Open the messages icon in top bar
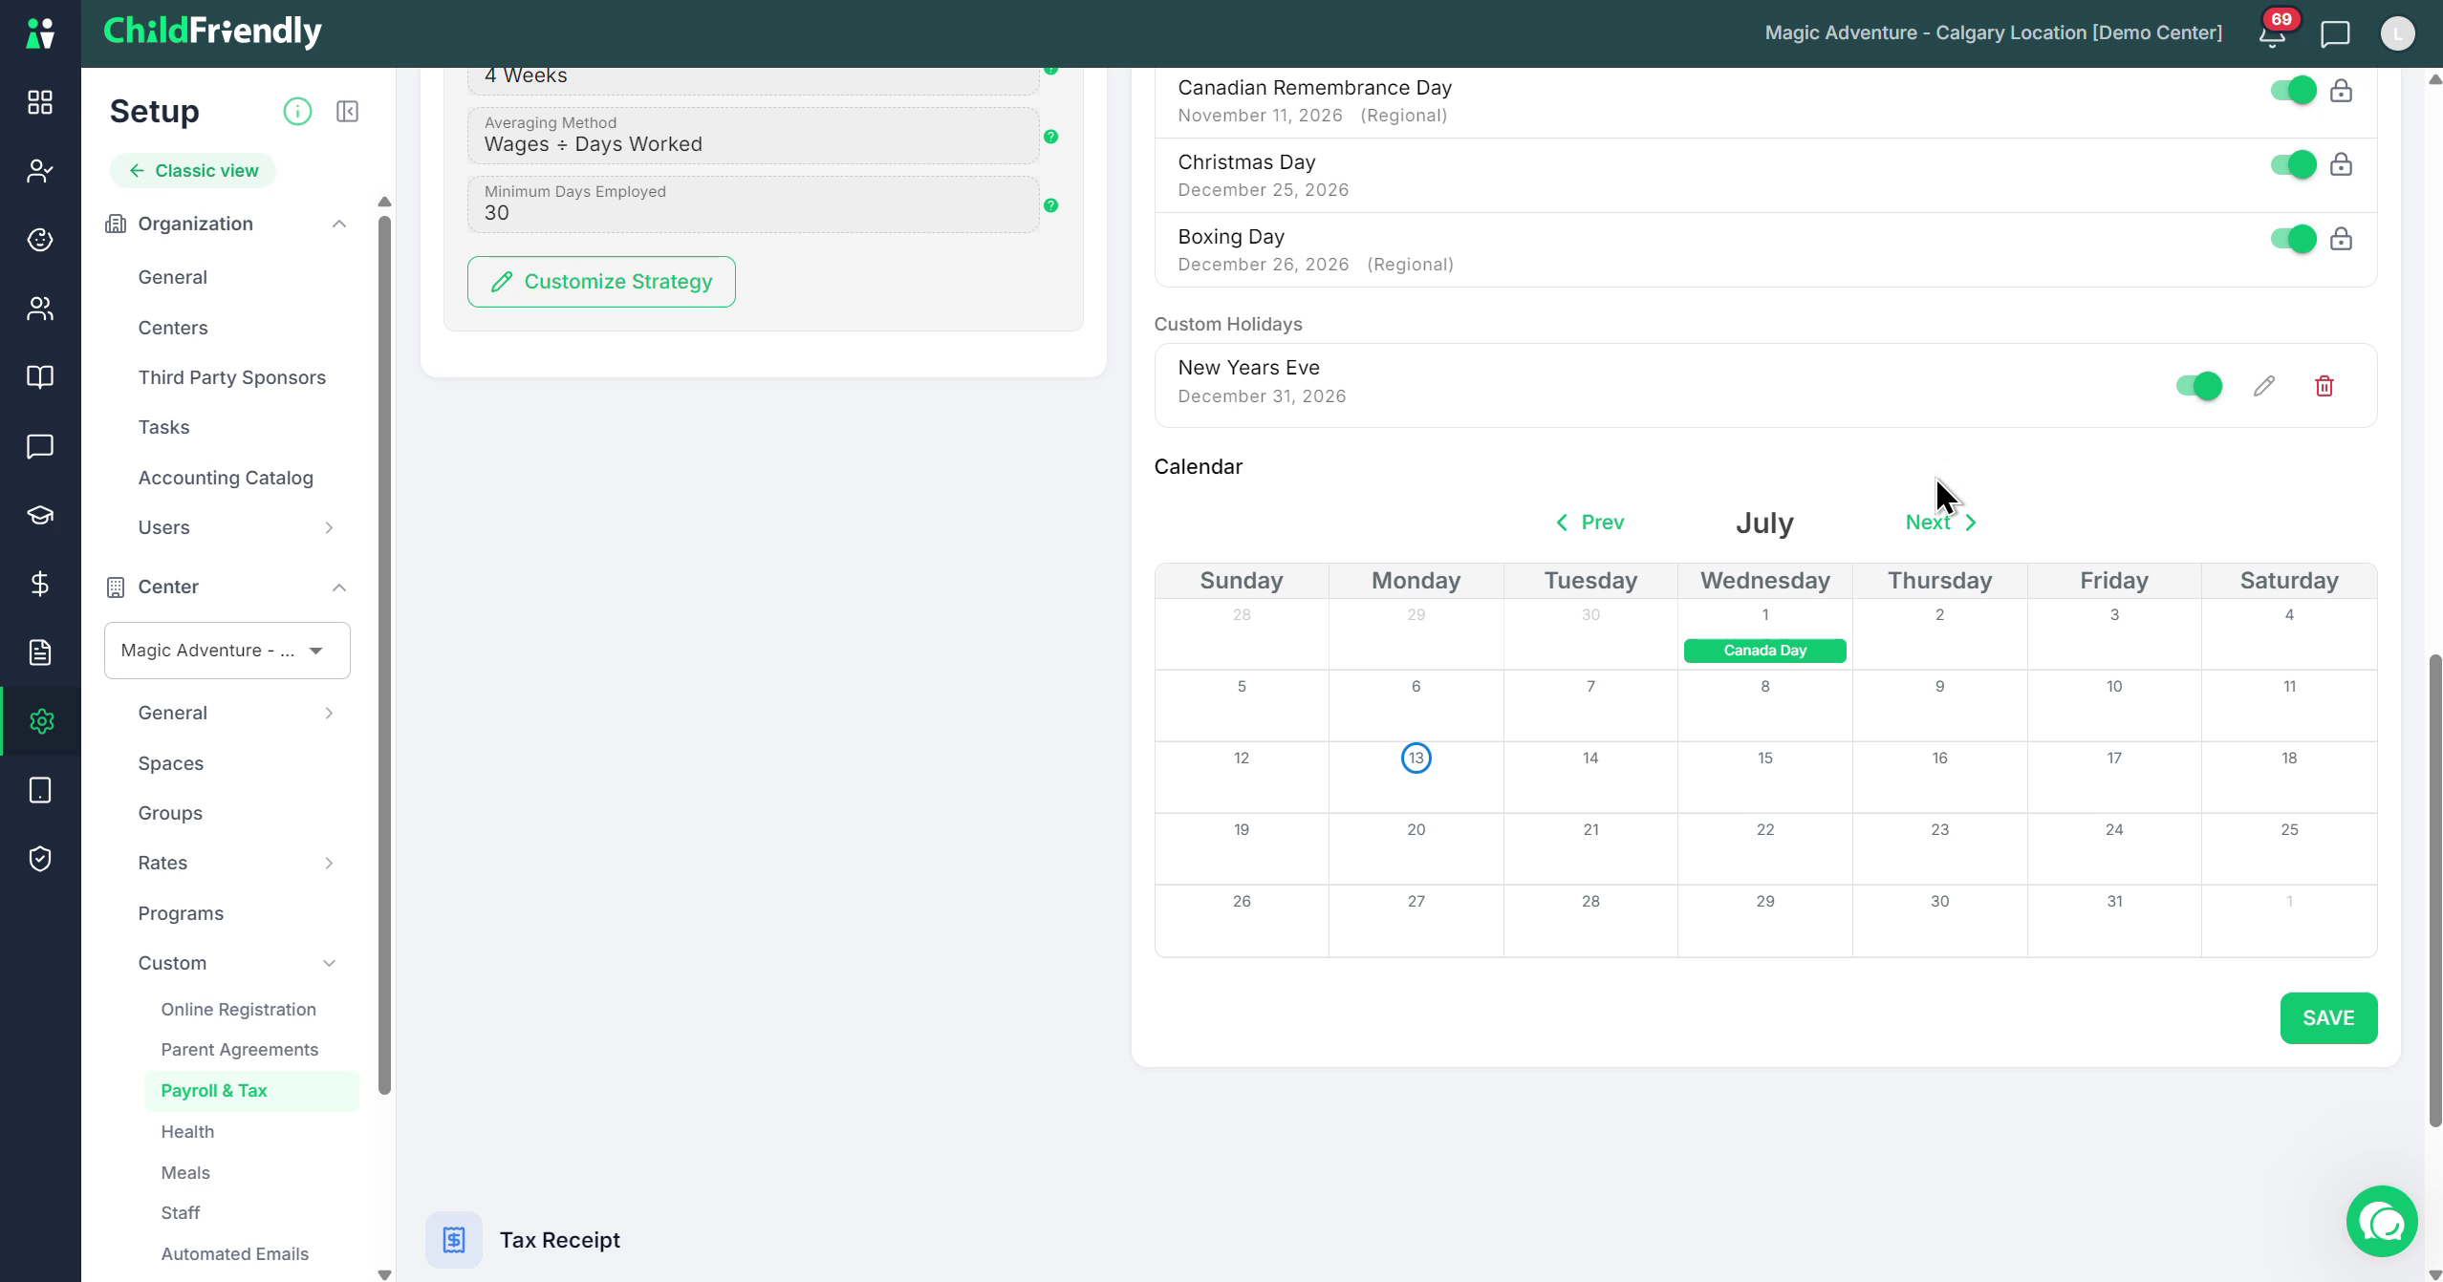Viewport: 2443px width, 1282px height. [2335, 34]
